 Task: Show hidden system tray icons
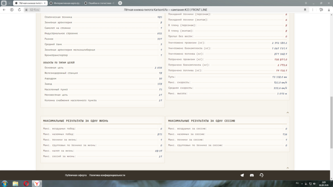pos(302,184)
